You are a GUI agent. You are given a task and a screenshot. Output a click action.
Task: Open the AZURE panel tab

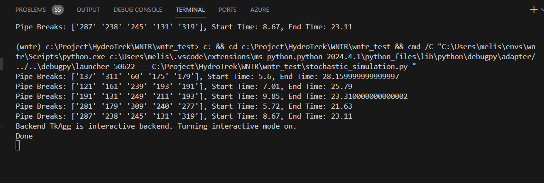(x=260, y=10)
